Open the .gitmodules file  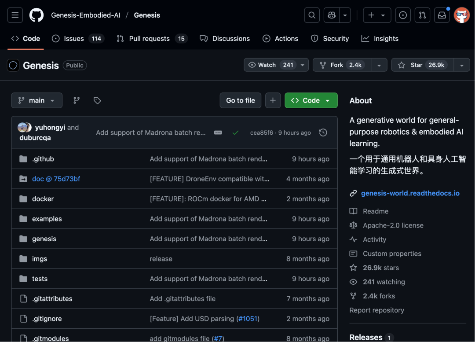click(51, 338)
